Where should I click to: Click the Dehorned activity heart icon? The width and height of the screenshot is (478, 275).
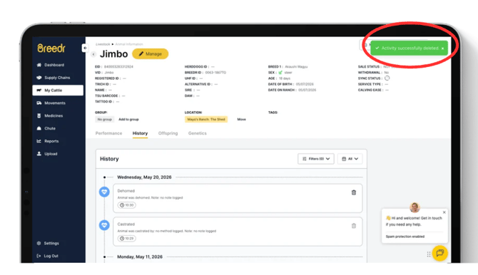click(104, 192)
